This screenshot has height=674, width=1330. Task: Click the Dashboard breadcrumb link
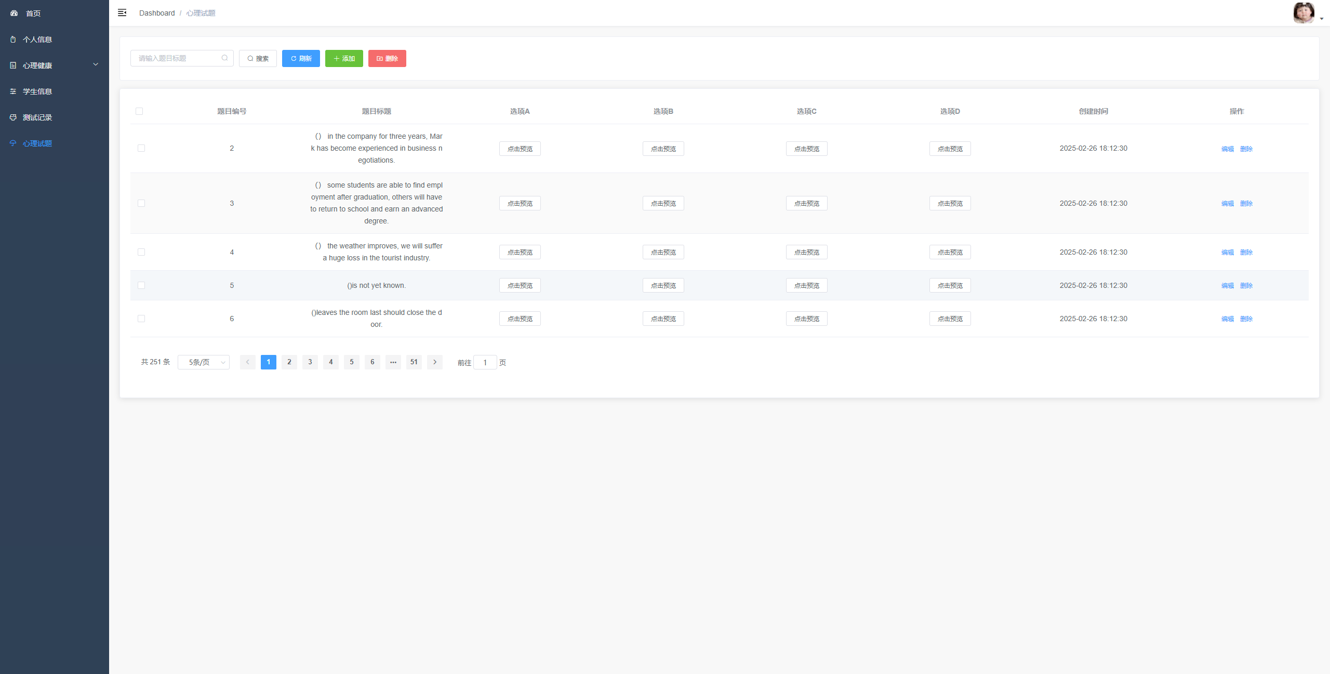pyautogui.click(x=157, y=13)
